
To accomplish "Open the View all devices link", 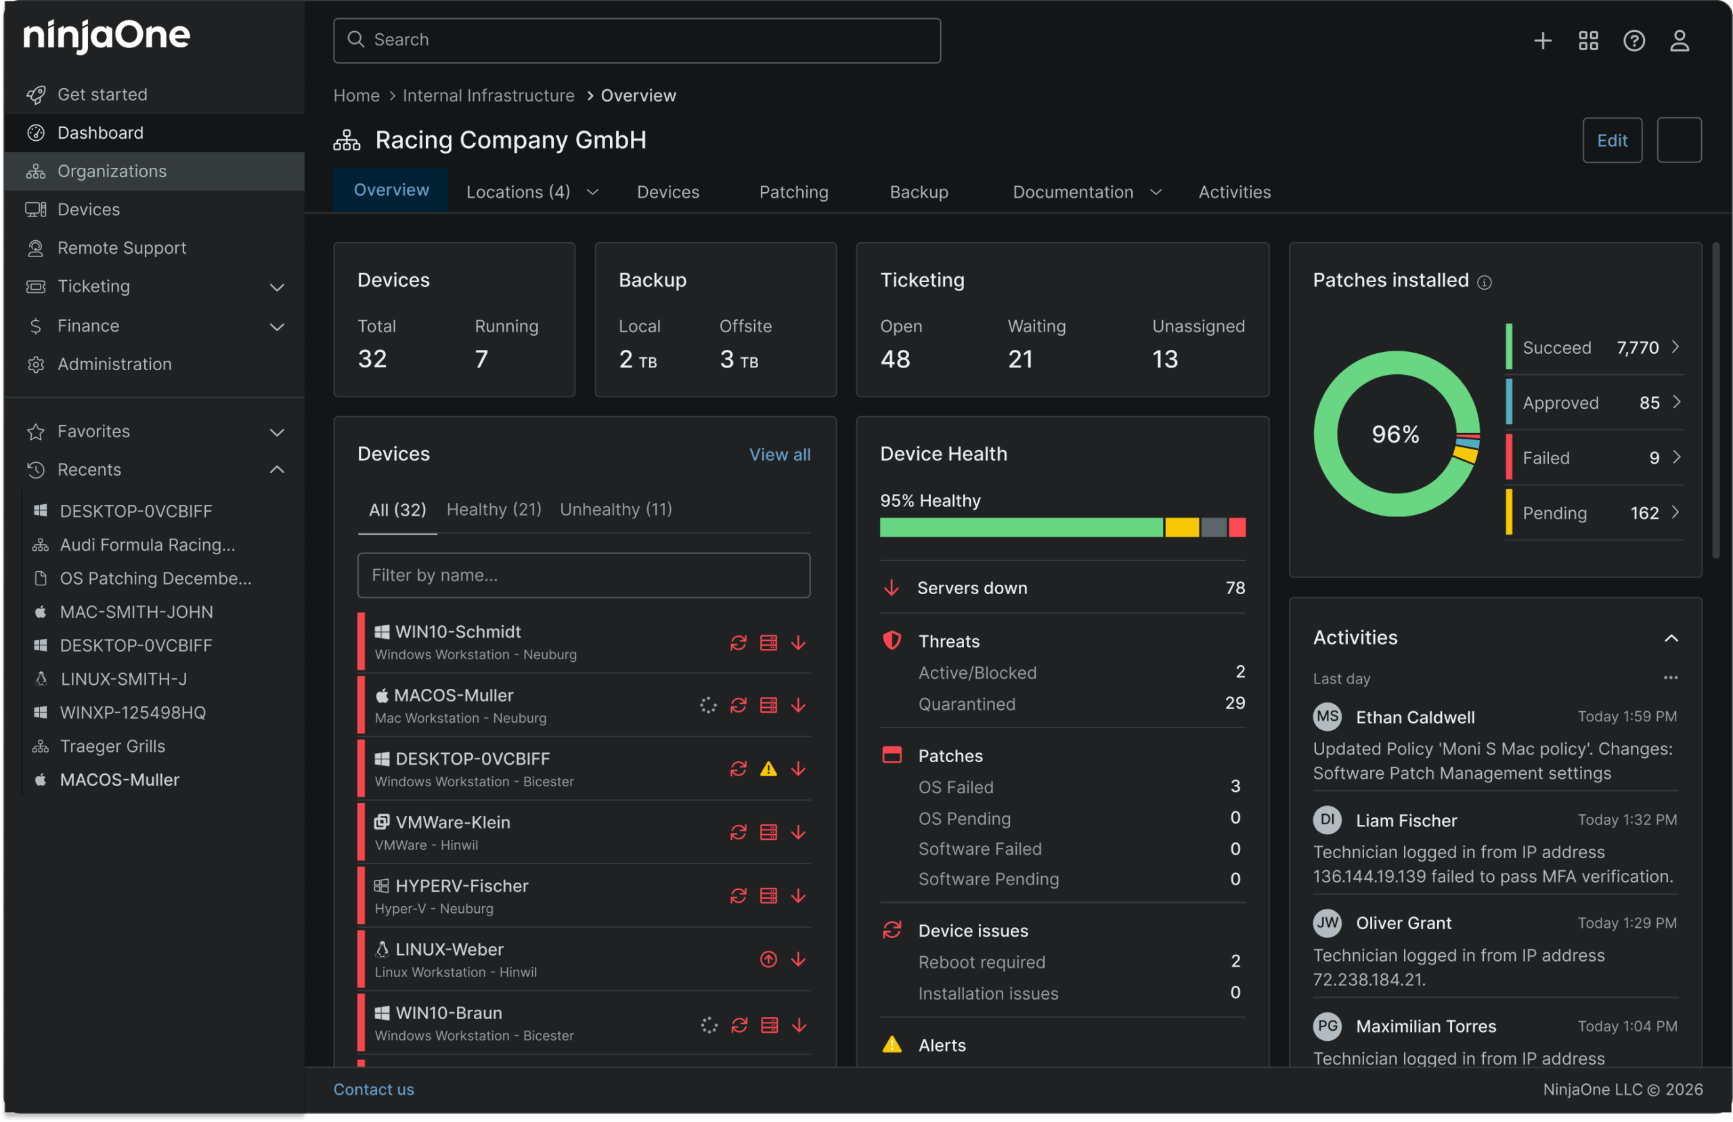I will point(780,453).
